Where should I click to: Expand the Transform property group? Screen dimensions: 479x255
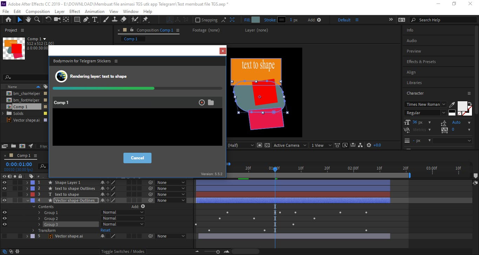[x=33, y=230]
